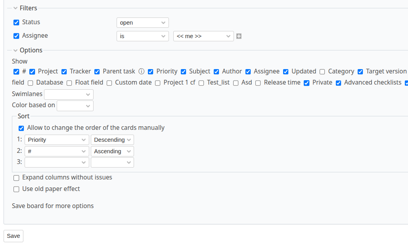Uncheck the Status filter checkbox

click(16, 22)
